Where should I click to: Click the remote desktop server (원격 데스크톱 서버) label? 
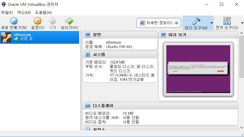tap(102, 118)
